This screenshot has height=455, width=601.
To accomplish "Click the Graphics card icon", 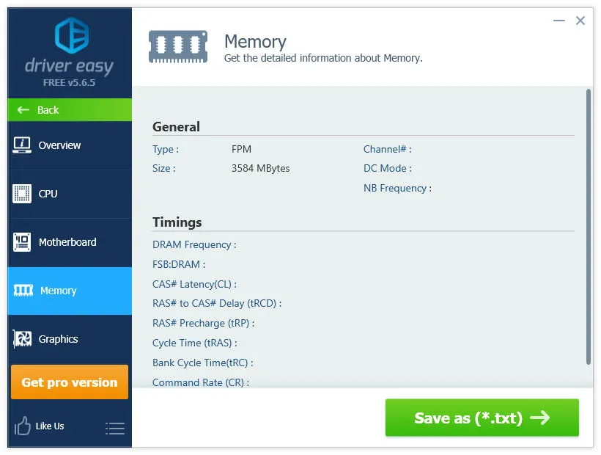I will click(x=23, y=339).
